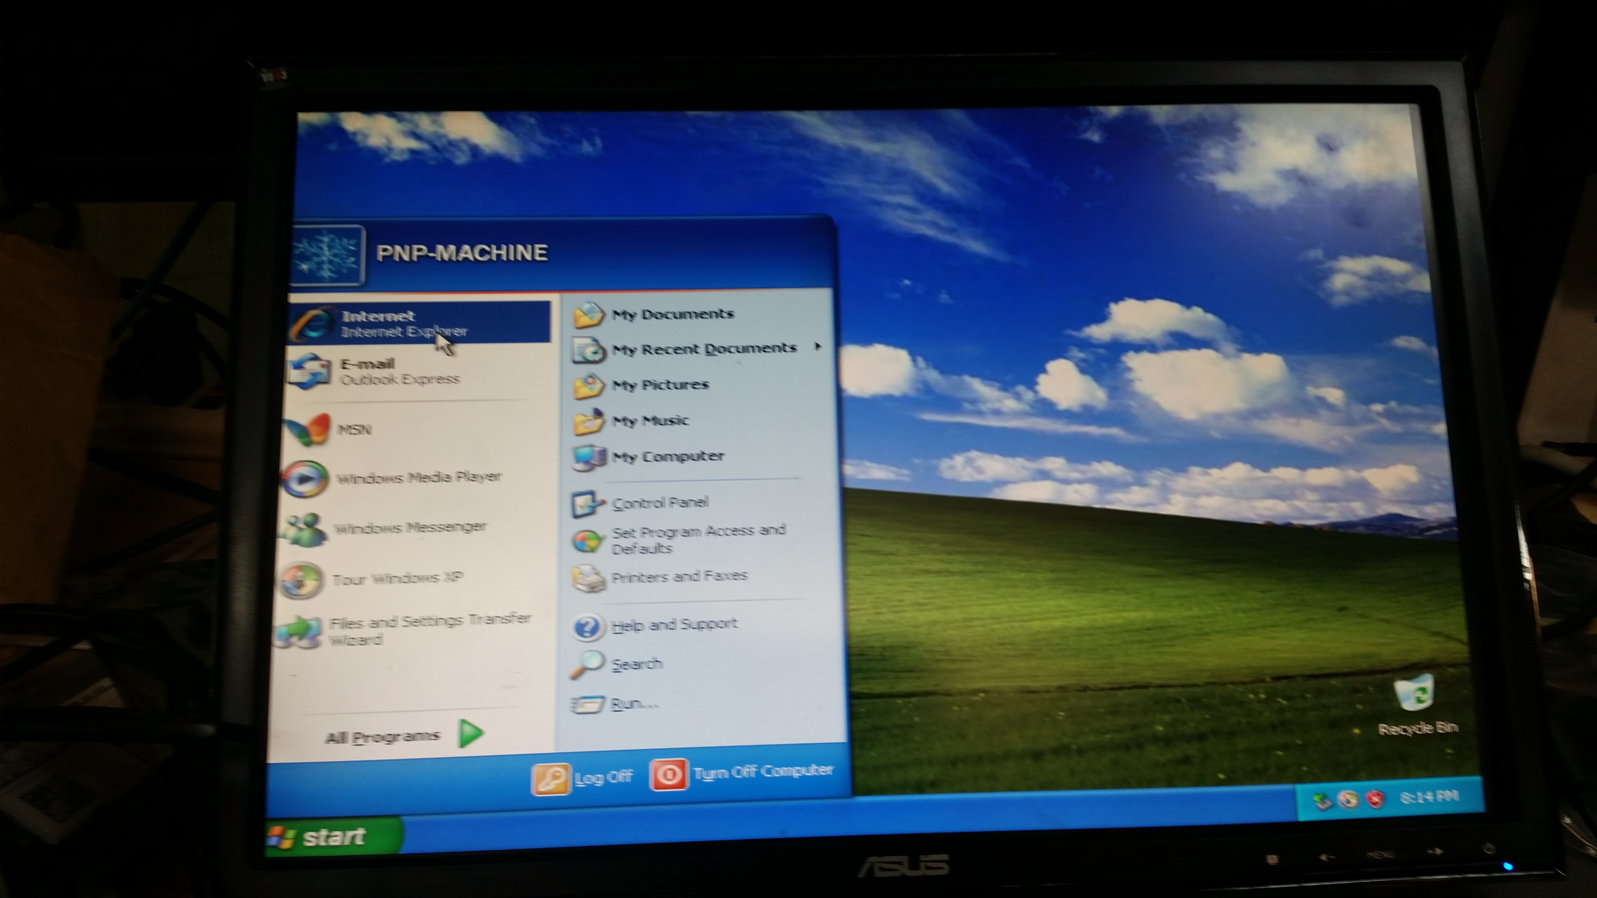Click the 'MSN' label text
This screenshot has width=1597, height=898.
coord(355,429)
